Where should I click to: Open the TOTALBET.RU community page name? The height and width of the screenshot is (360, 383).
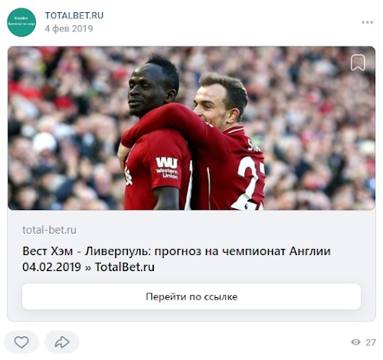pyautogui.click(x=74, y=15)
